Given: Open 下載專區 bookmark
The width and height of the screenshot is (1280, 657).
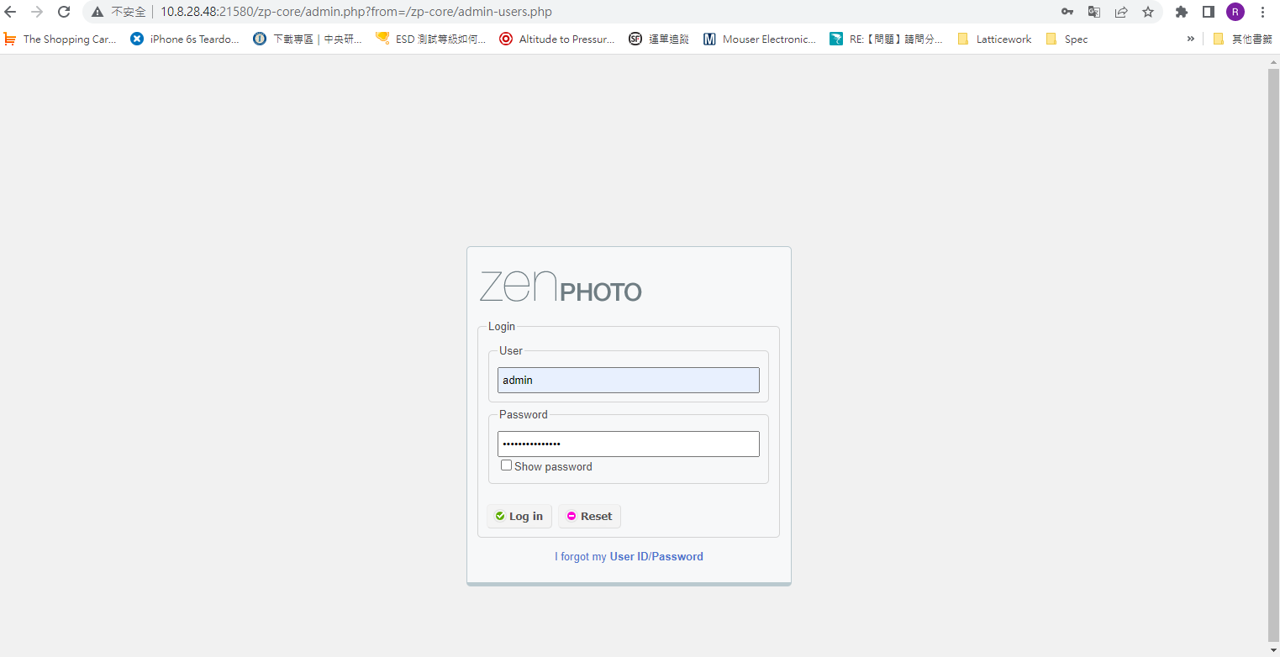Looking at the screenshot, I should point(308,39).
